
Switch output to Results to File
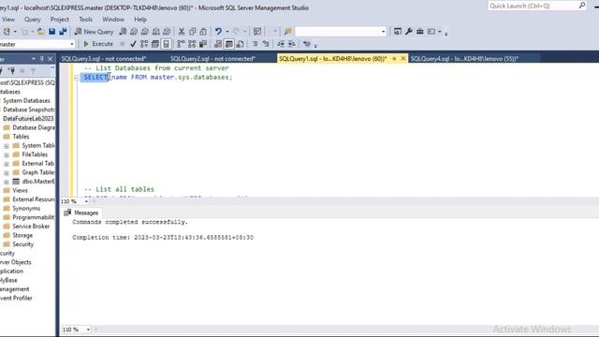240,44
